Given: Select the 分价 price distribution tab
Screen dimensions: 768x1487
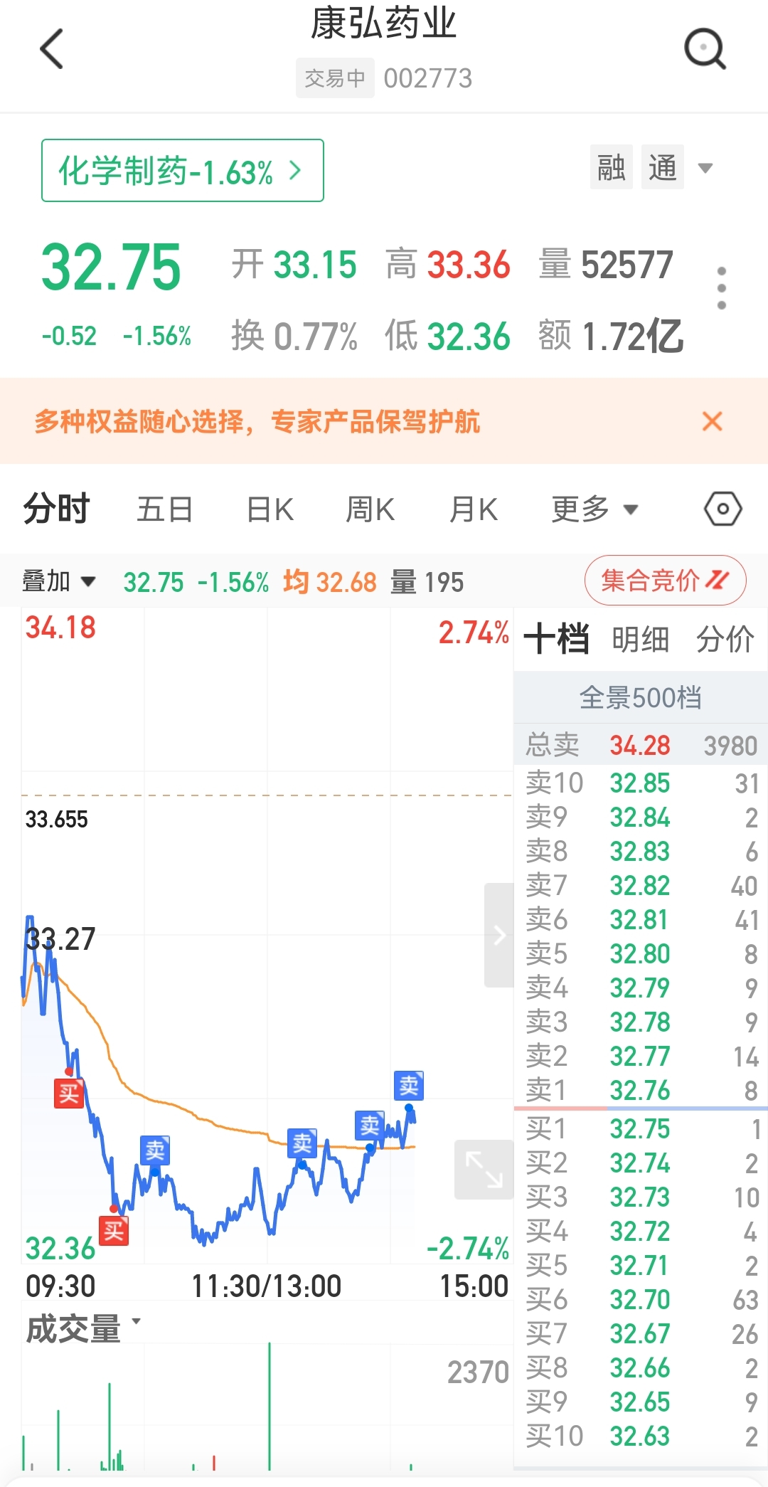Looking at the screenshot, I should click(725, 639).
